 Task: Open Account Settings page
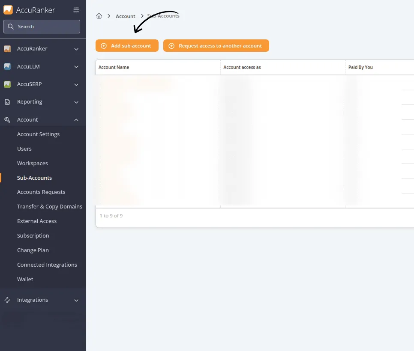(x=38, y=134)
